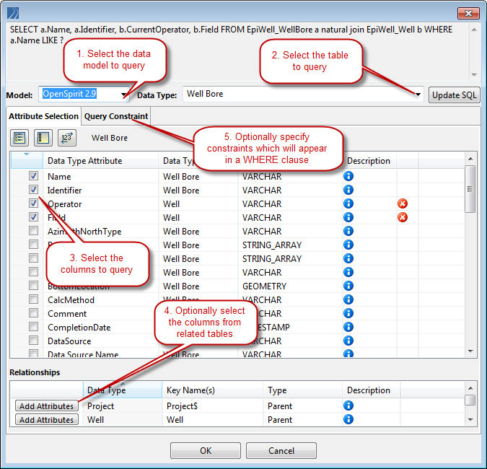Confirm the dialog with OK

click(x=206, y=451)
